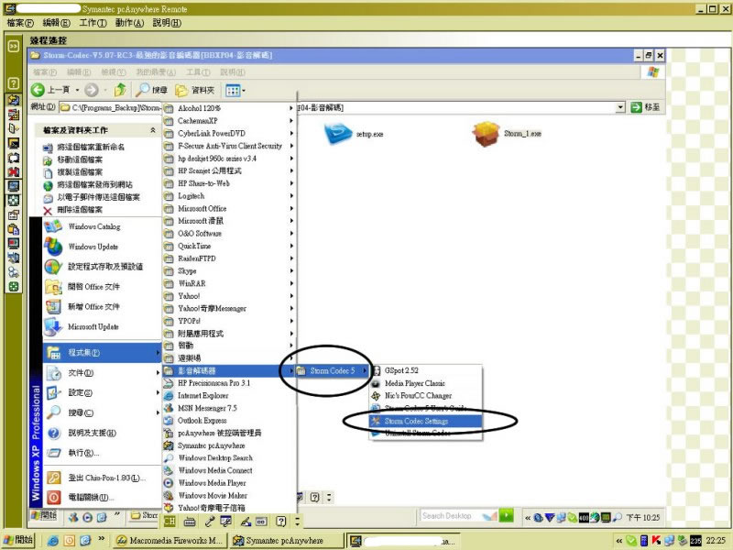
Task: Go up one folder level icon
Action: coord(120,89)
